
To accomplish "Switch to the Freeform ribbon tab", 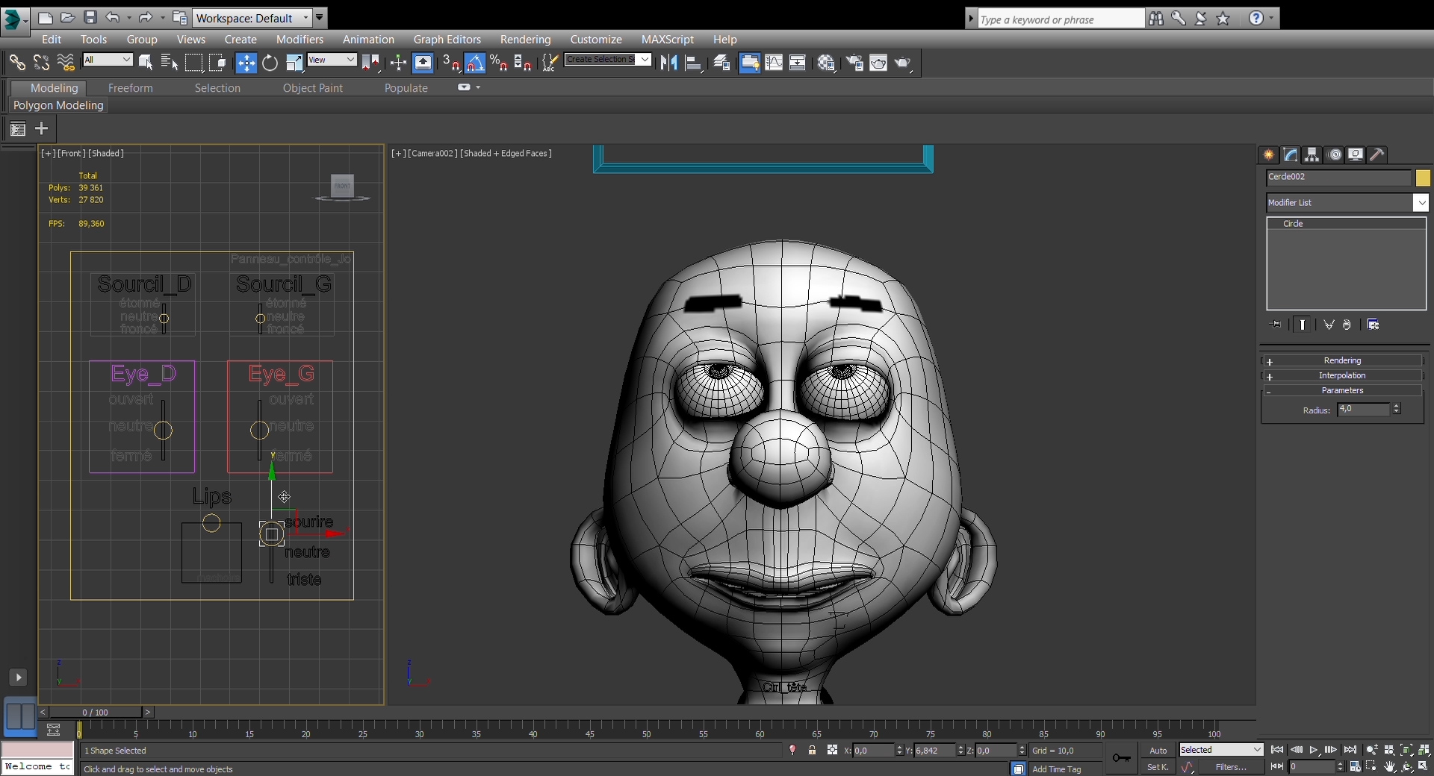I will click(130, 88).
